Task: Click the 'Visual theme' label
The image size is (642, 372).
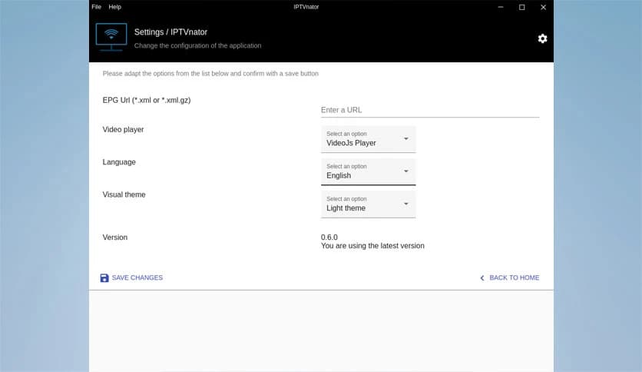Action: click(124, 194)
